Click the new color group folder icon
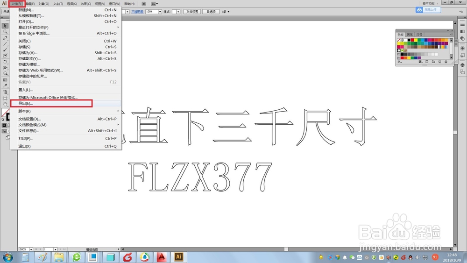This screenshot has height=263, width=467. click(433, 62)
